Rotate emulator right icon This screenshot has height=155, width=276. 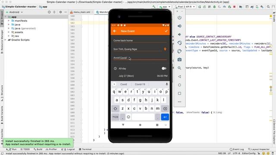[179, 51]
